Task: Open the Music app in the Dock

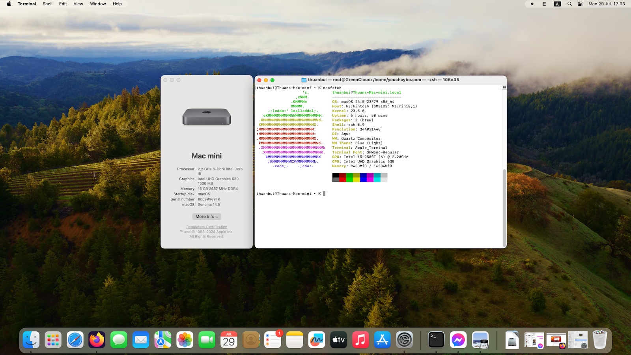Action: tap(360, 339)
